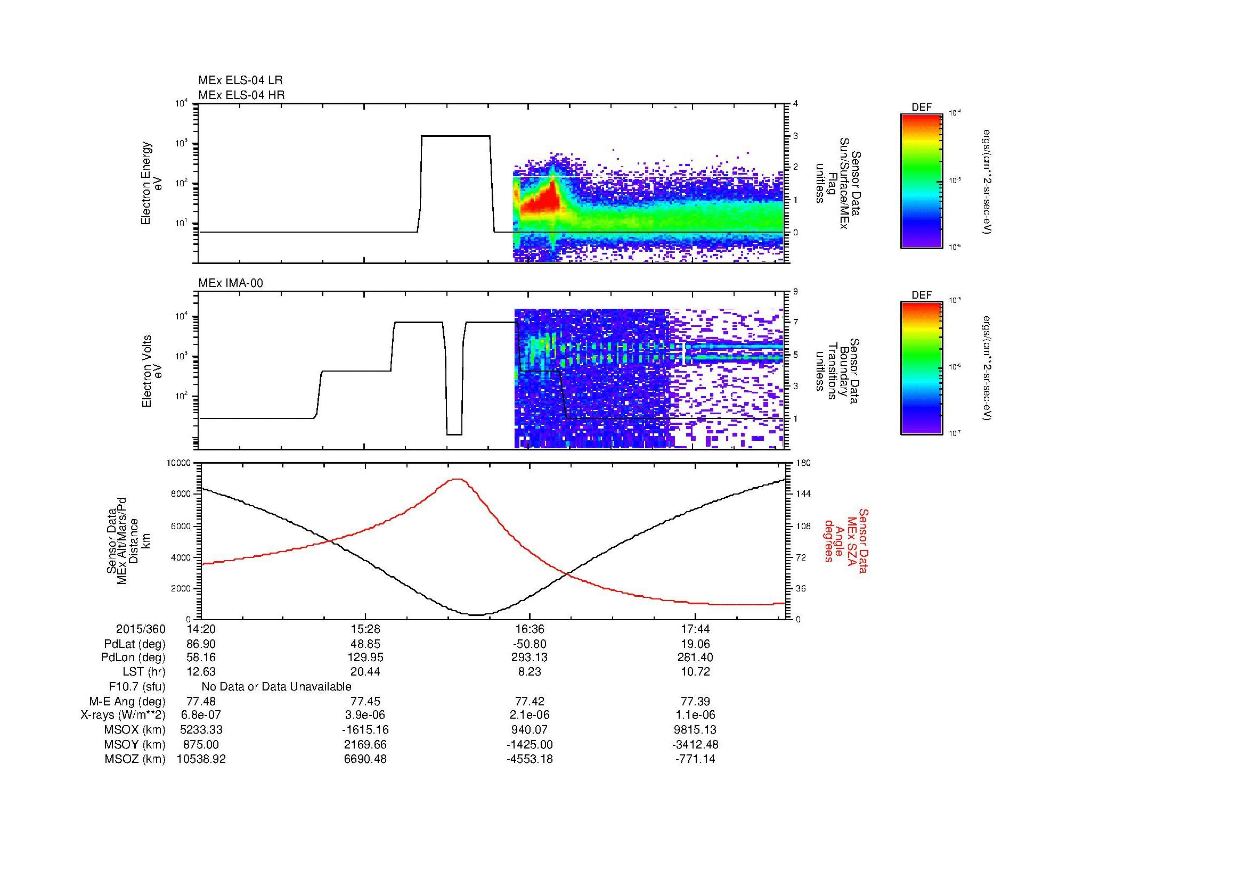Click the 'M-E Ang (deg)' row label
1246x880 pixels.
(x=127, y=701)
